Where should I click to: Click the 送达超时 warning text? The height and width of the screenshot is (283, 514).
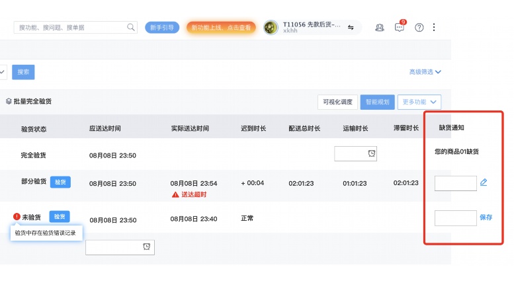coord(194,195)
